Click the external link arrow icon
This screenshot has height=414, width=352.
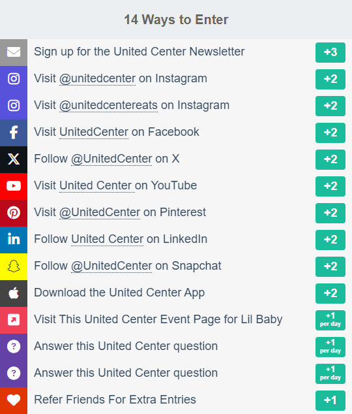[x=14, y=320]
